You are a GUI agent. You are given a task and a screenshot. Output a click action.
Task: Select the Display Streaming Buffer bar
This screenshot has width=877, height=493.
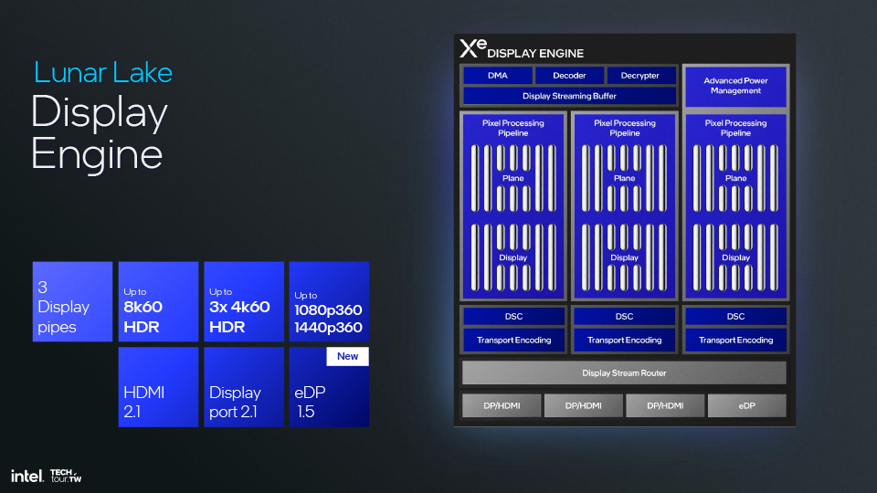point(569,96)
